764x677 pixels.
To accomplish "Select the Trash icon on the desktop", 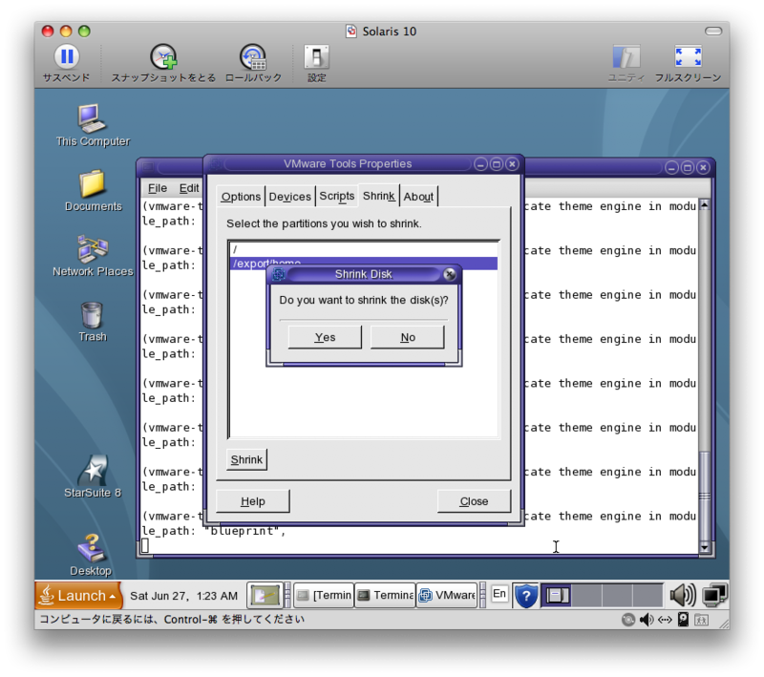I will (x=92, y=315).
